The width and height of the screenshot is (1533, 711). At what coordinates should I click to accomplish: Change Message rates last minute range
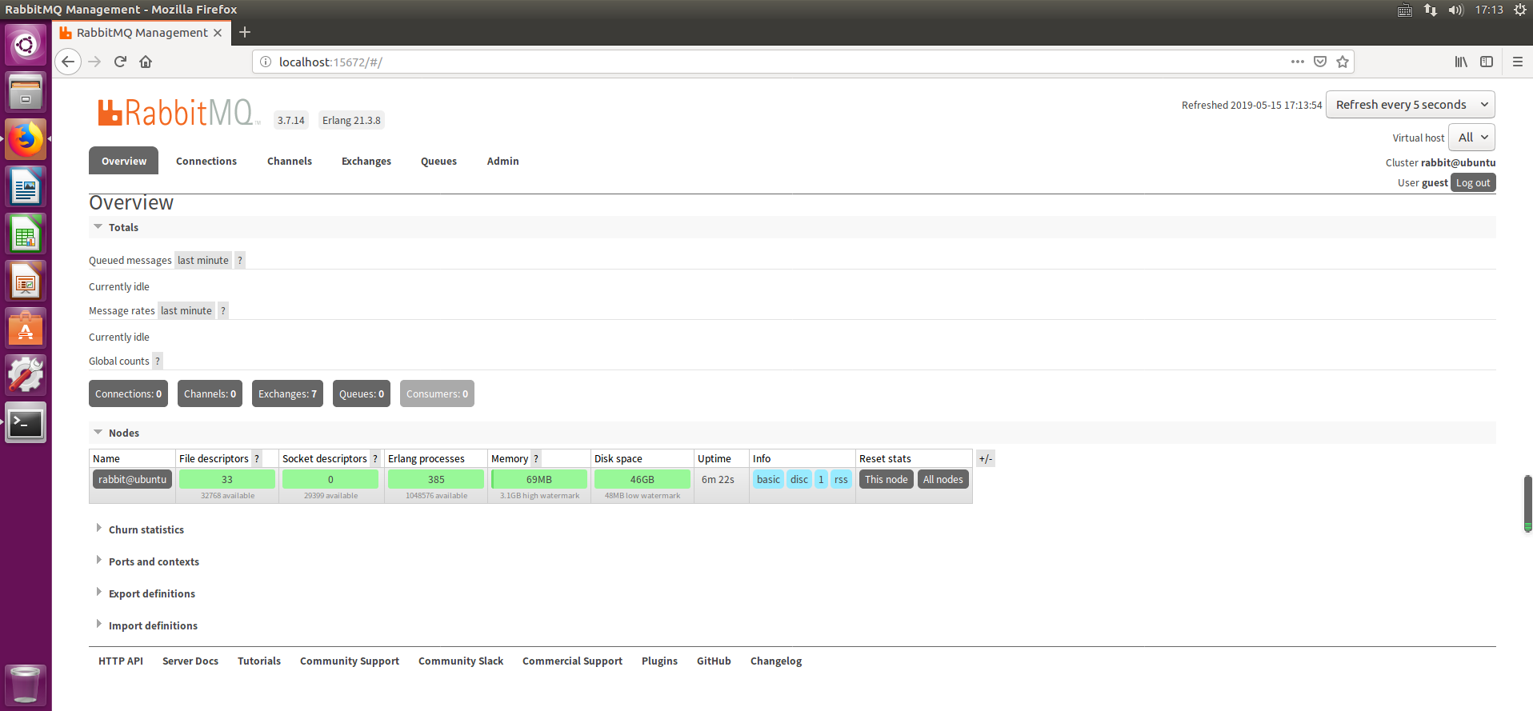pyautogui.click(x=186, y=310)
